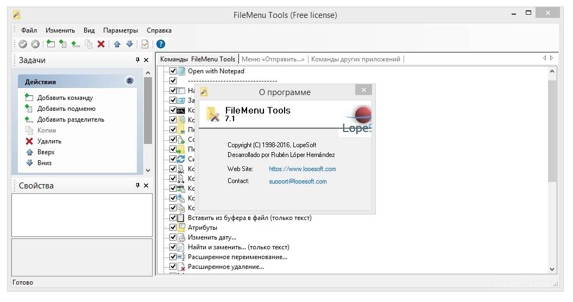Click the move down arrow toolbar icon
The image size is (573, 302).
pos(129,44)
